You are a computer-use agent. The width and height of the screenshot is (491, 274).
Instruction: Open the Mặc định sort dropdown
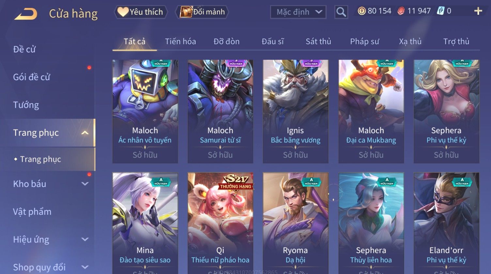coord(298,12)
